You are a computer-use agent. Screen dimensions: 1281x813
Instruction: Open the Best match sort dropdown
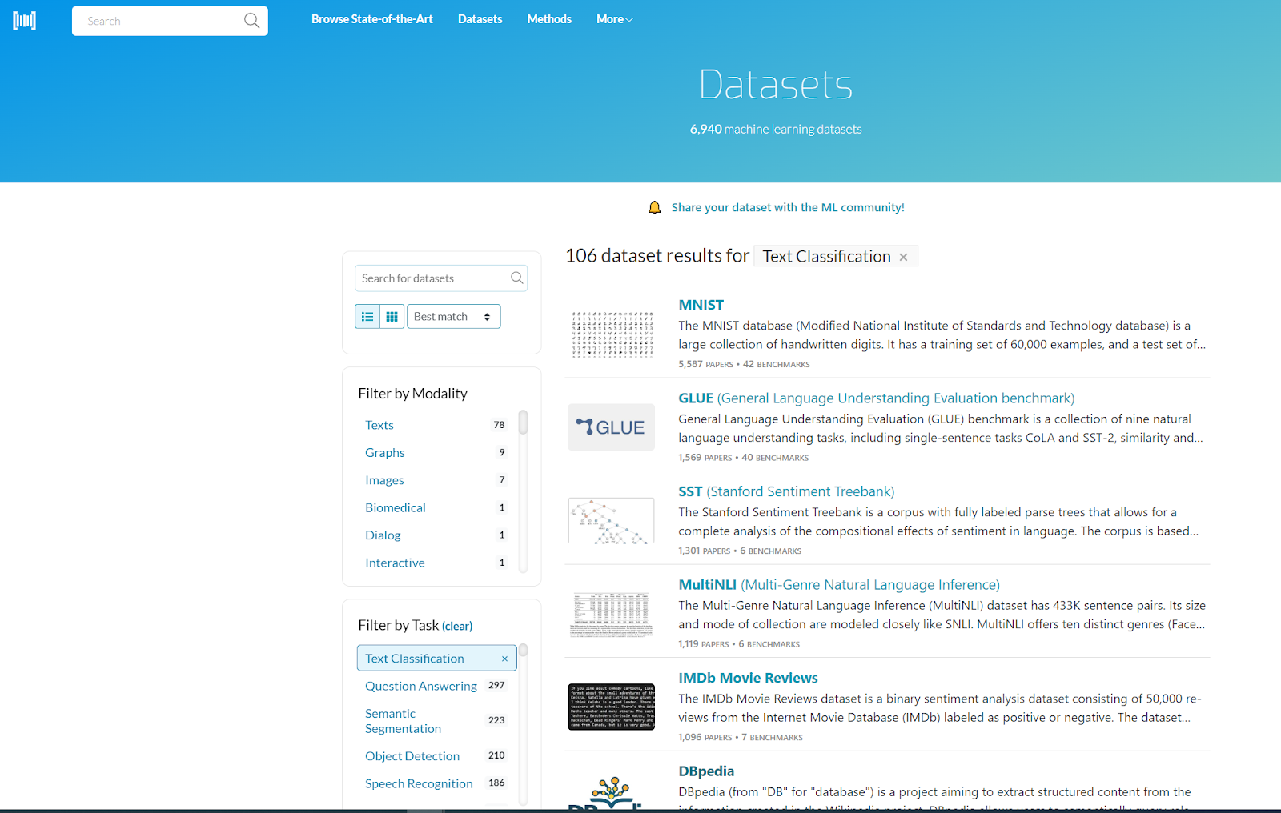coord(453,317)
